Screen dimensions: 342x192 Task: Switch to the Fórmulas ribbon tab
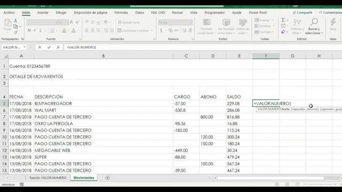click(121, 13)
